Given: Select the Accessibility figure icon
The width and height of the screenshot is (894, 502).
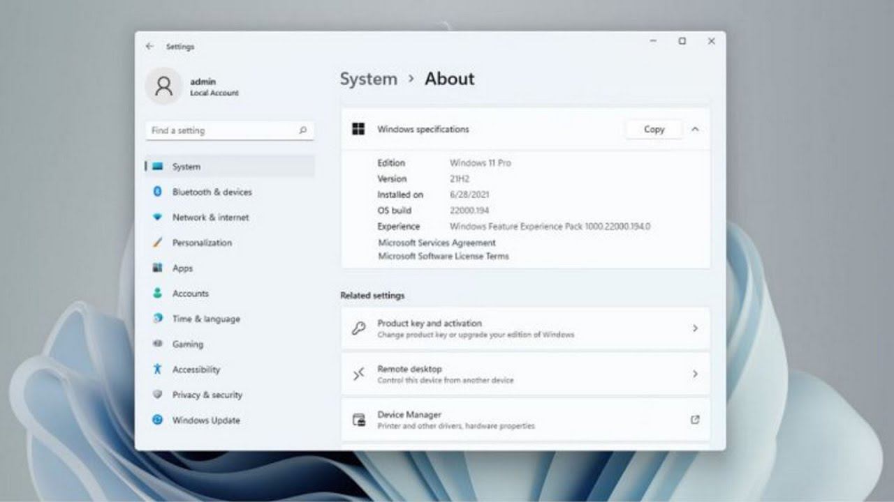Looking at the screenshot, I should coord(157,370).
